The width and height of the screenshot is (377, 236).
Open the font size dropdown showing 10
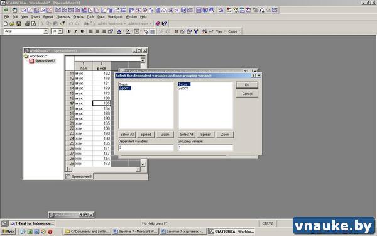click(60, 31)
